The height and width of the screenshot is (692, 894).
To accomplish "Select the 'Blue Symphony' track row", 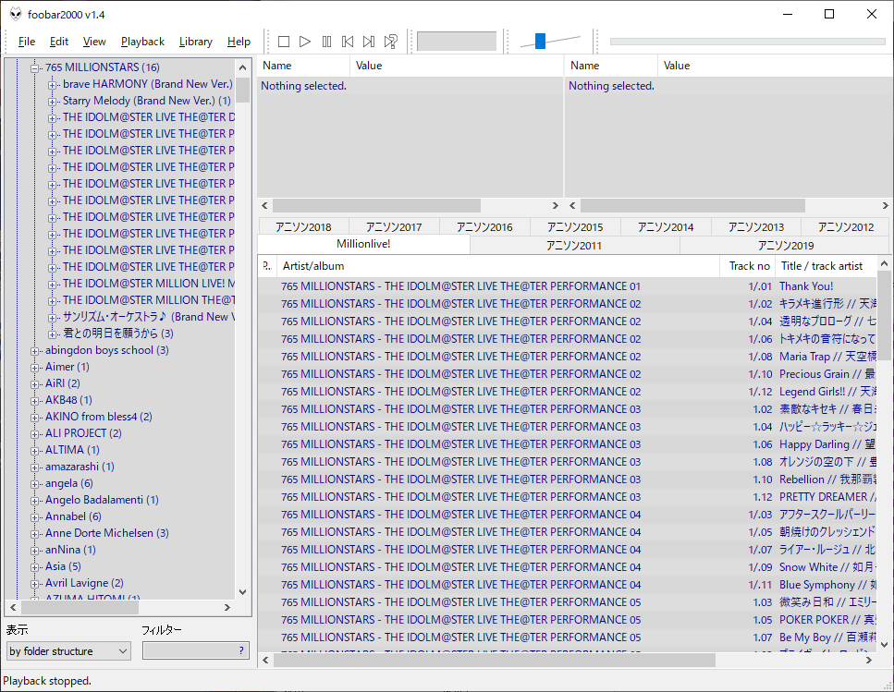I will pos(567,584).
